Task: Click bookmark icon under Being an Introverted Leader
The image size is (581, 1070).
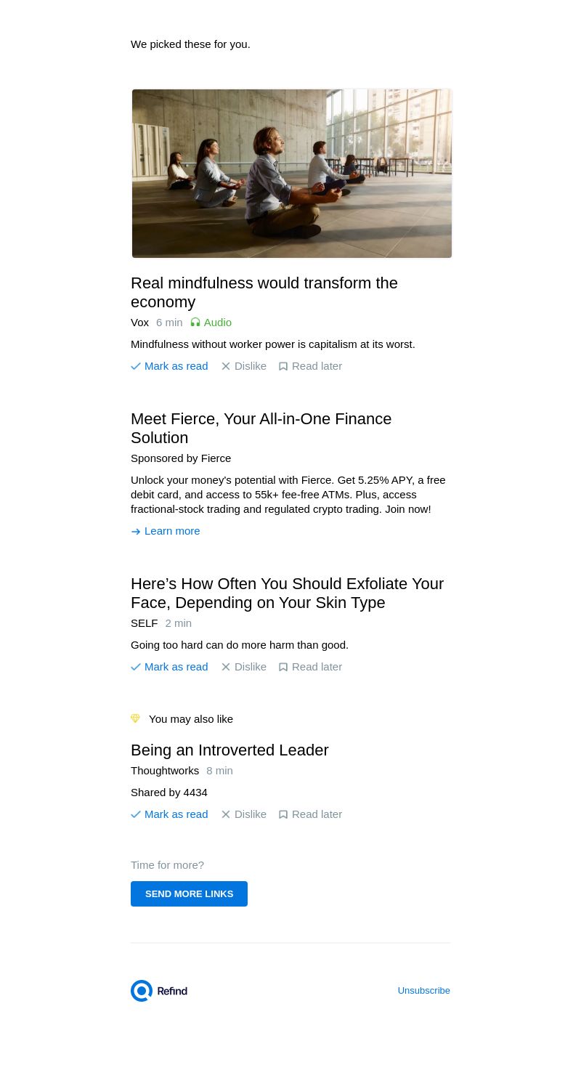Action: pyautogui.click(x=283, y=814)
